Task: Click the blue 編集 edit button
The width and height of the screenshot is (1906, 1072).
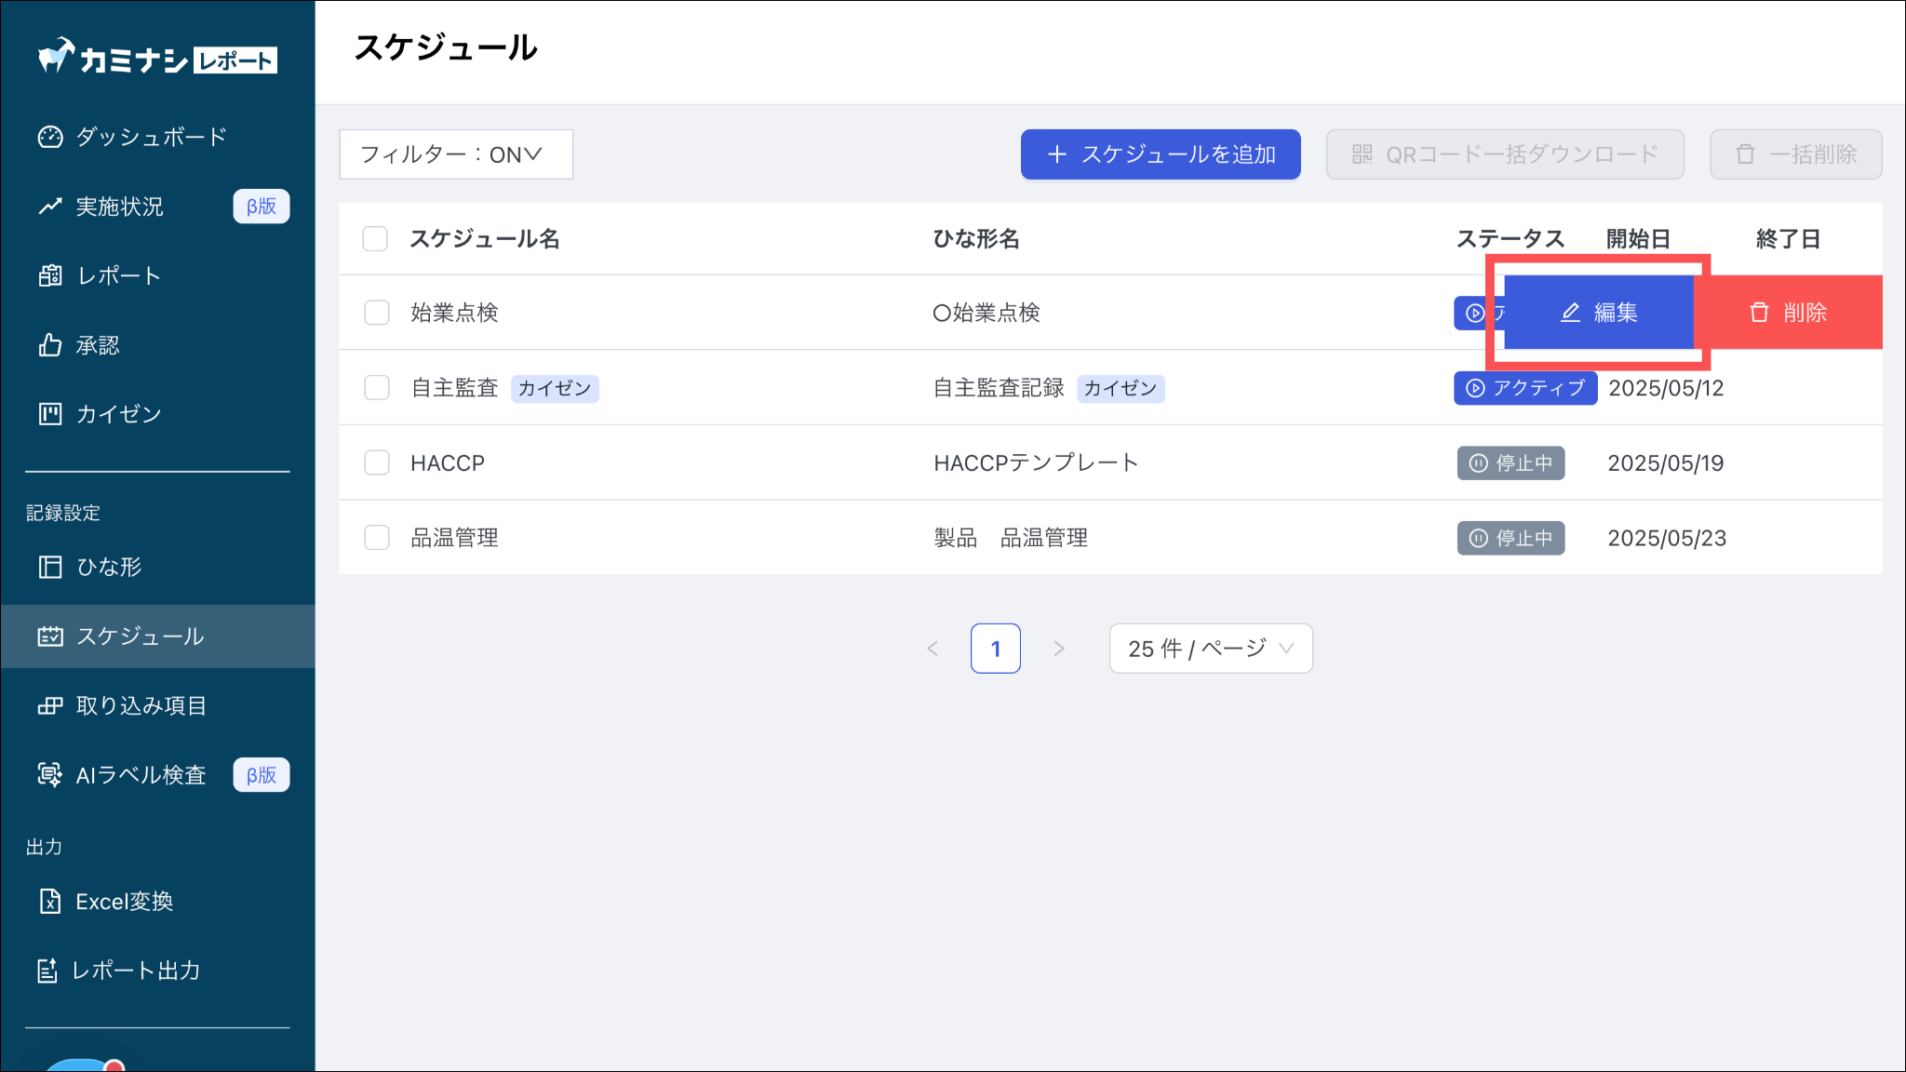Action: pos(1598,313)
